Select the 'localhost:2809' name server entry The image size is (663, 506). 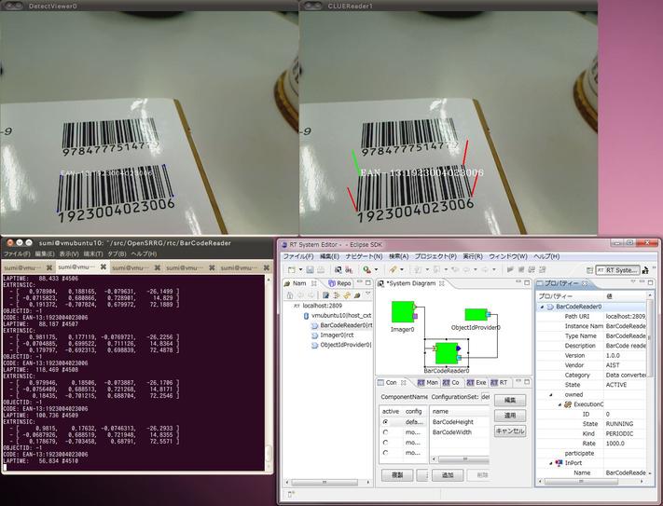click(x=323, y=306)
